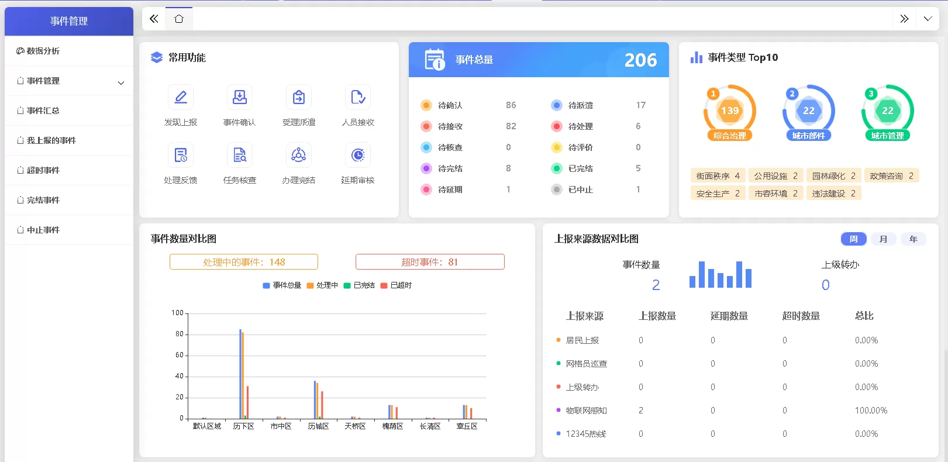Open the 处理反馈 function icon
The height and width of the screenshot is (462, 948).
tap(181, 155)
